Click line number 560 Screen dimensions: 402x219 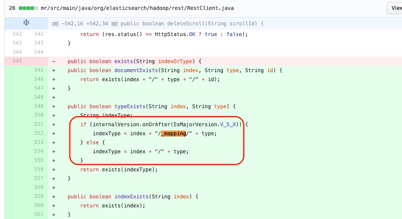(39, 205)
